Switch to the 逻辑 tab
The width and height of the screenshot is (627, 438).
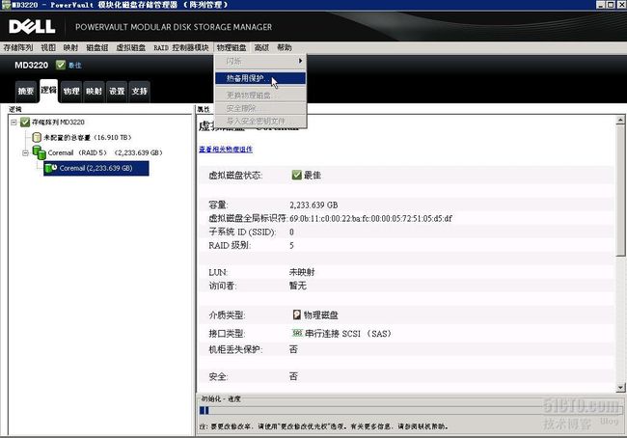[49, 91]
